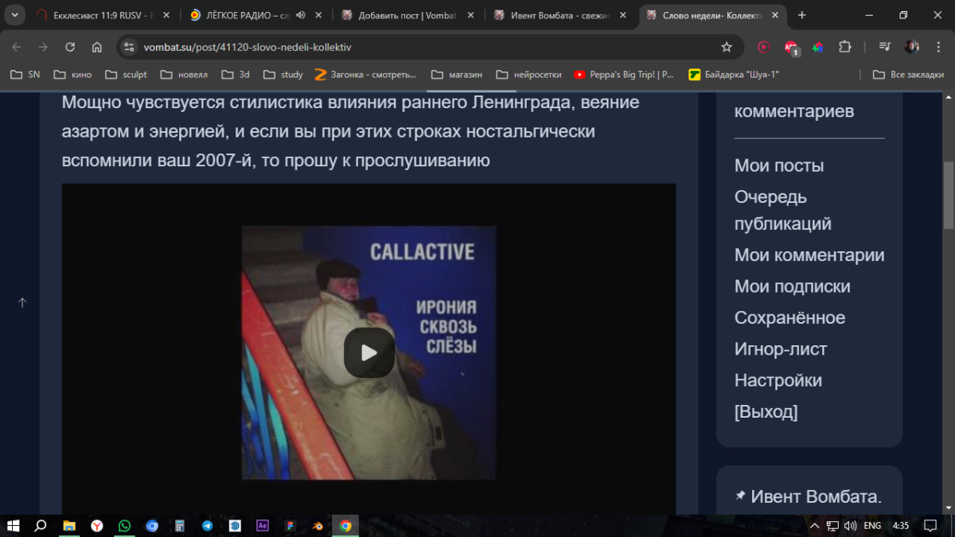Click the CALLACTIVE album cover thumbnail
The height and width of the screenshot is (537, 955).
368,352
